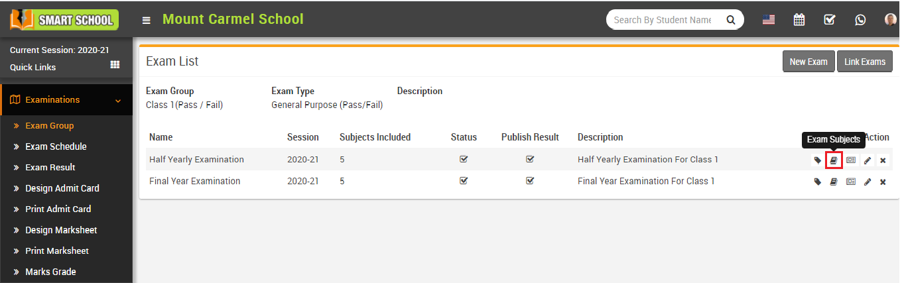The image size is (906, 283).
Task: Go to Design Admit Card
Action: click(x=62, y=188)
